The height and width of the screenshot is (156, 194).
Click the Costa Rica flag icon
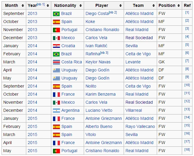(56, 62)
